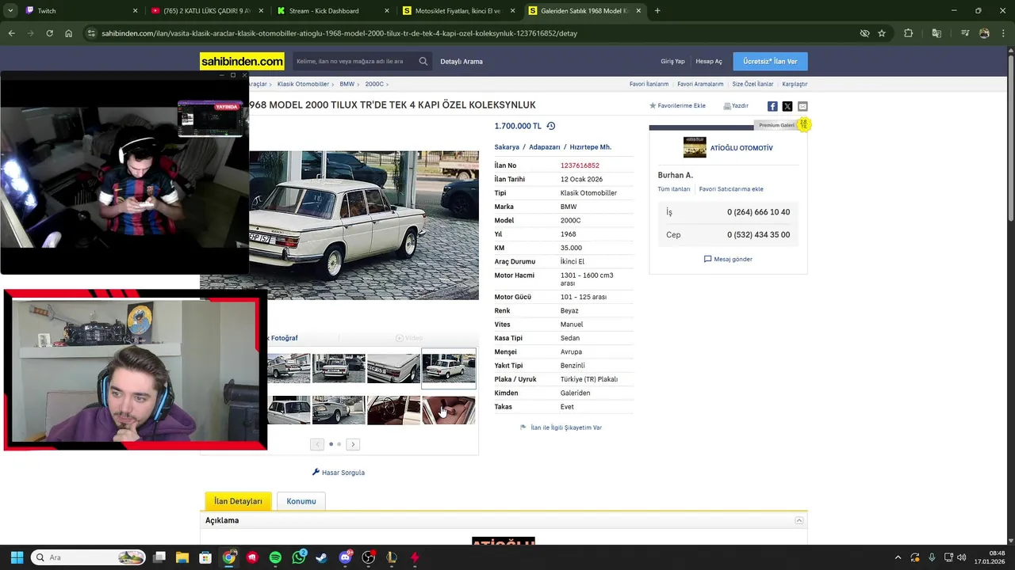
Task: Click the sahibinden.com logo
Action: (242, 61)
